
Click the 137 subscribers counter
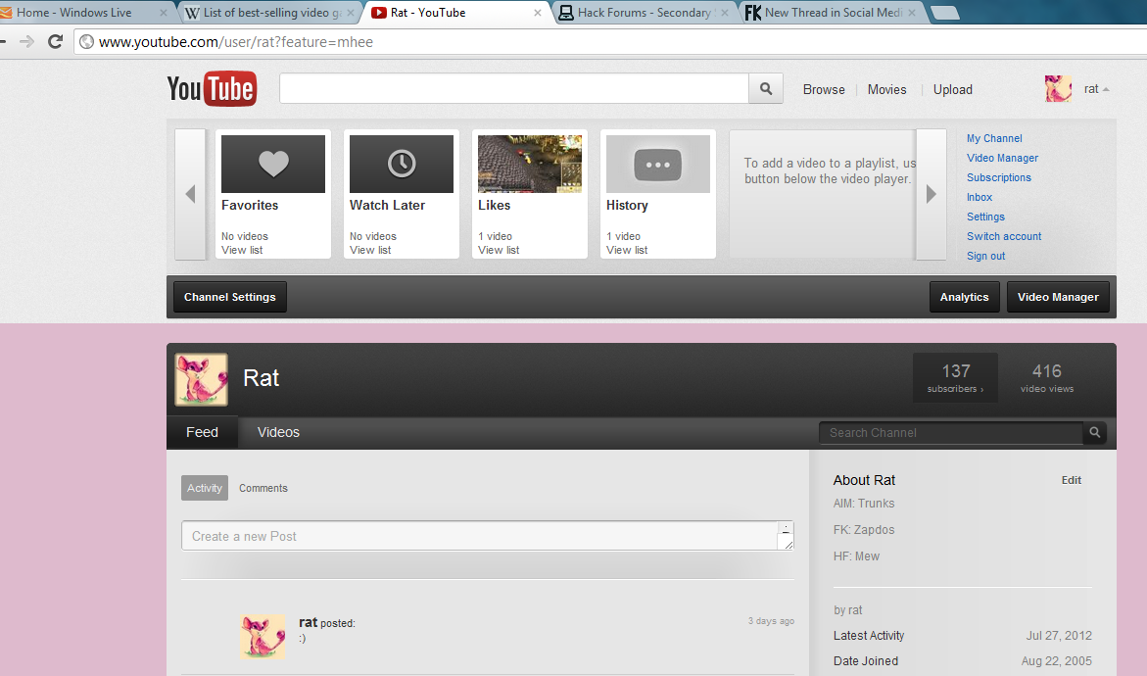955,377
